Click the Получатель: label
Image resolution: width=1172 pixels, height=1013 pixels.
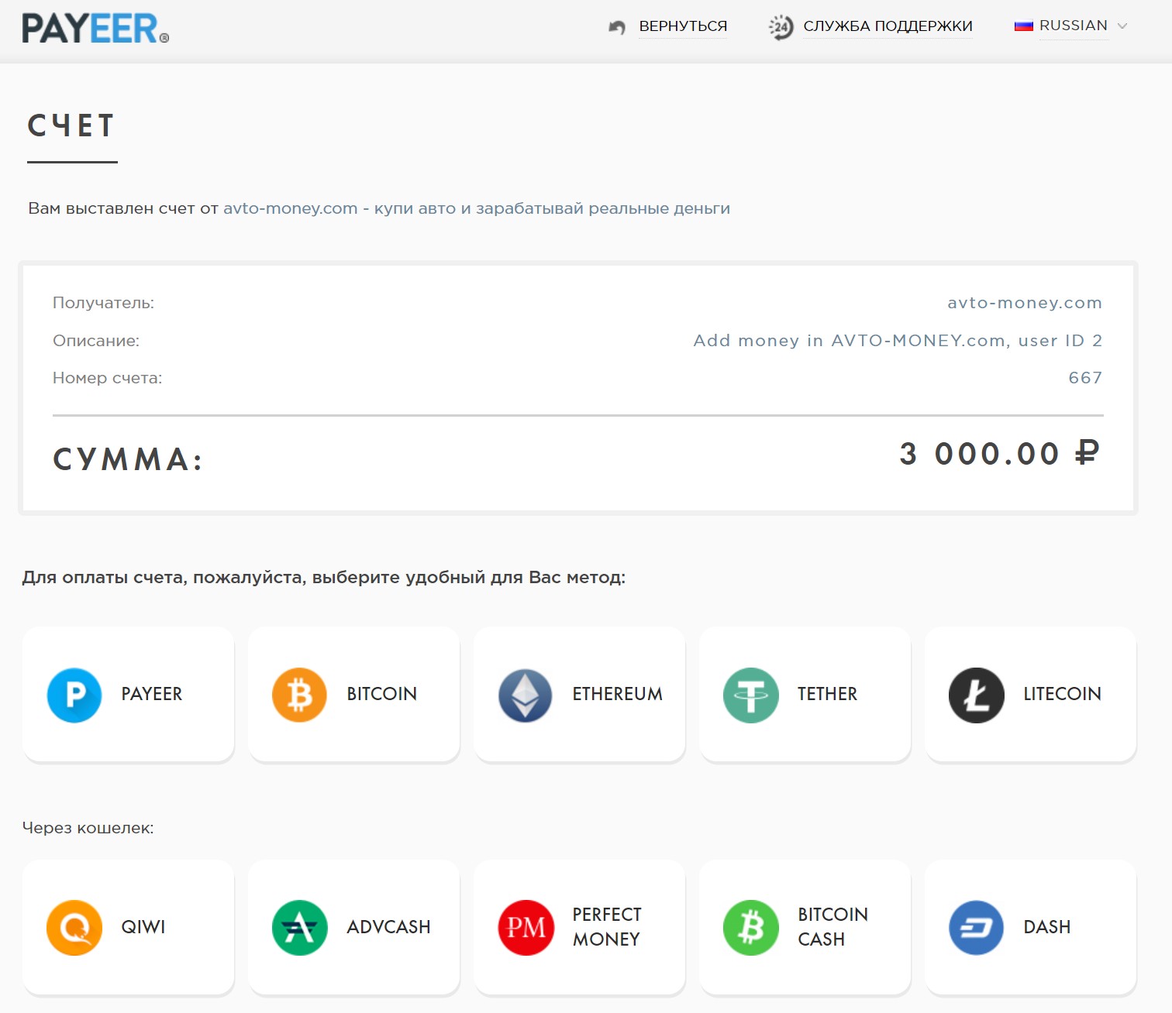click(103, 303)
